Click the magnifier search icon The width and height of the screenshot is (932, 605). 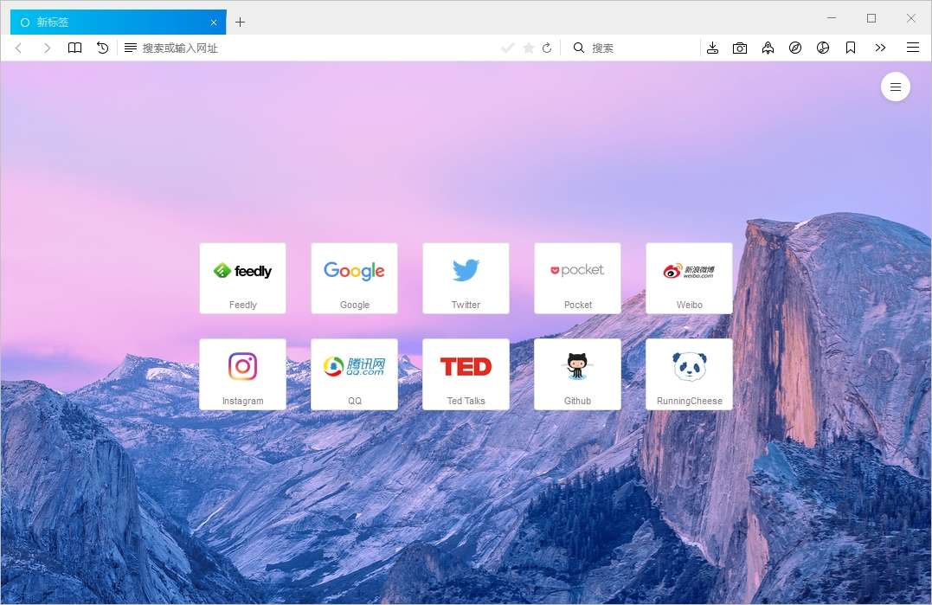(x=578, y=48)
